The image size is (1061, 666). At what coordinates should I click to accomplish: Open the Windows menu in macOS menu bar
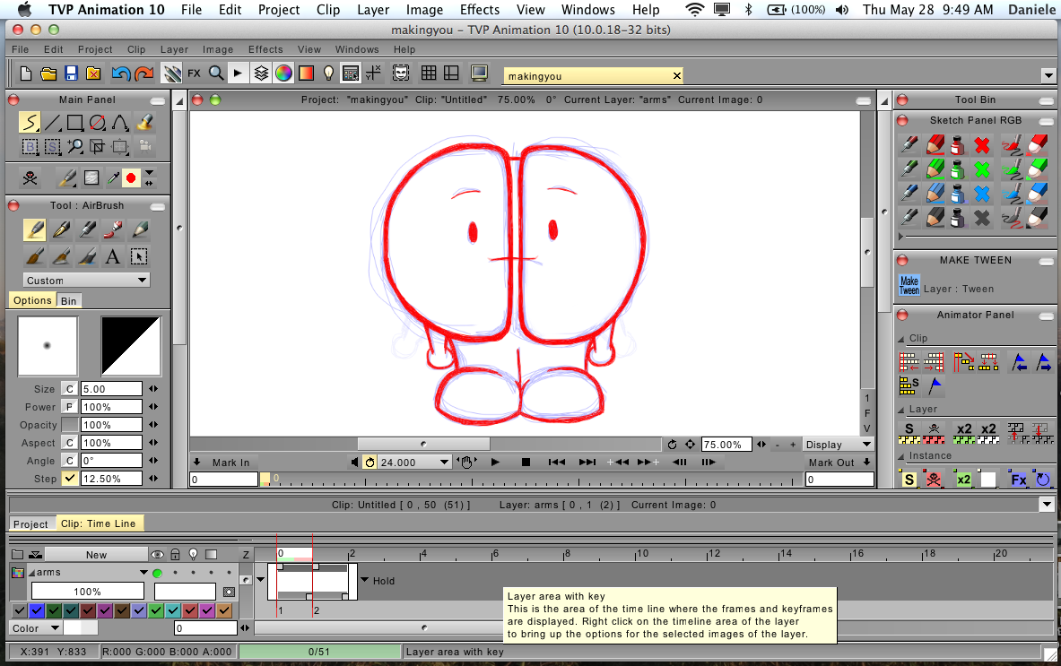click(588, 10)
